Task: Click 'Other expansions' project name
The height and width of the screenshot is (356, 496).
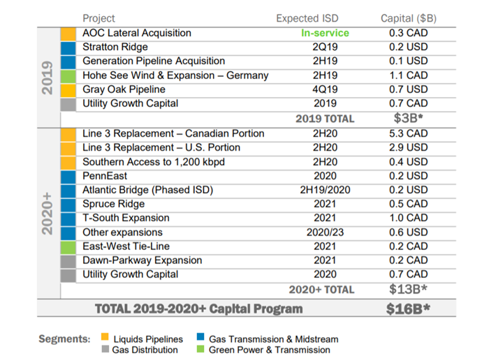Action: (x=123, y=232)
